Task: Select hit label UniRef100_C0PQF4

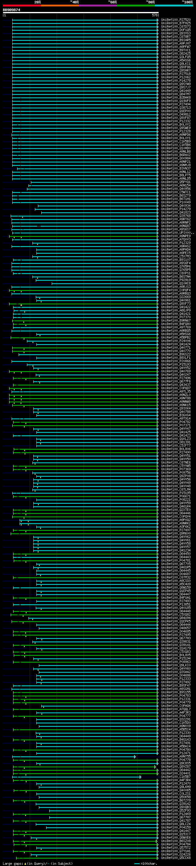Action: pyautogui.click(x=175, y=290)
